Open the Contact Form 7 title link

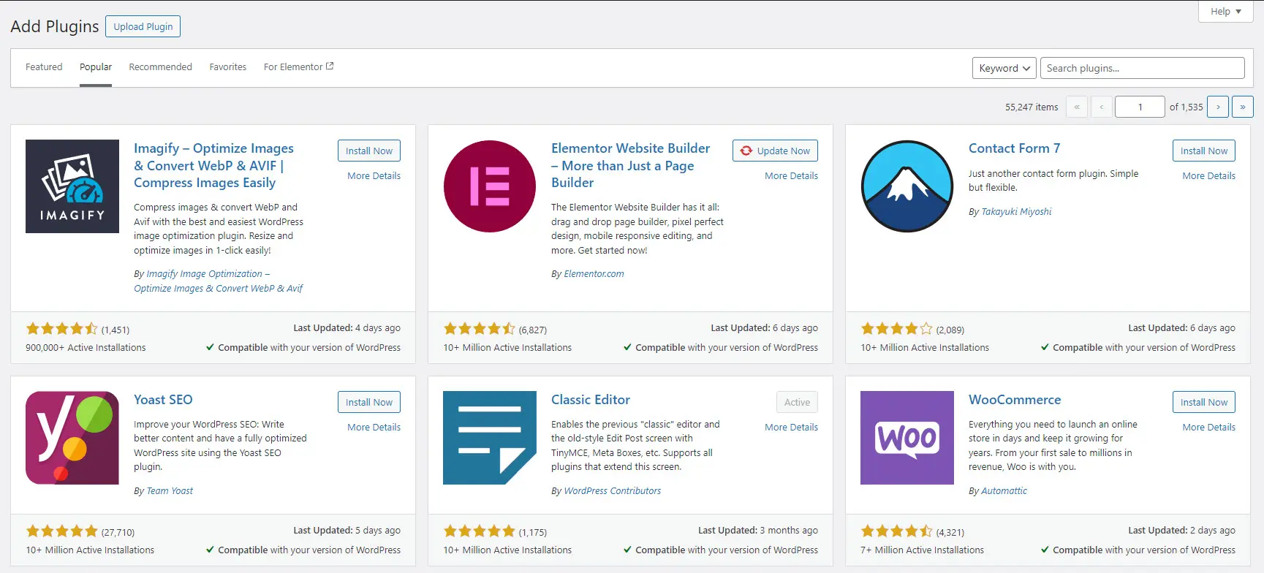[x=1014, y=148]
